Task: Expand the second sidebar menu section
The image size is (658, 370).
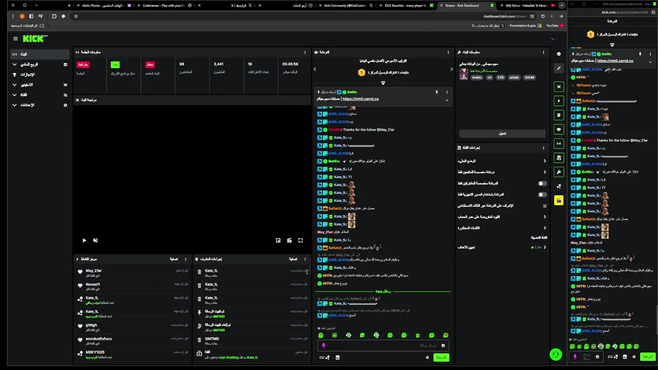Action: [x=40, y=64]
